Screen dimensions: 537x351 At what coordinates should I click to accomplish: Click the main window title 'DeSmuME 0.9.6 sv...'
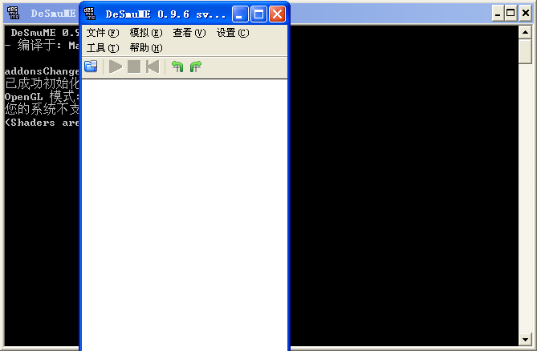click(165, 14)
